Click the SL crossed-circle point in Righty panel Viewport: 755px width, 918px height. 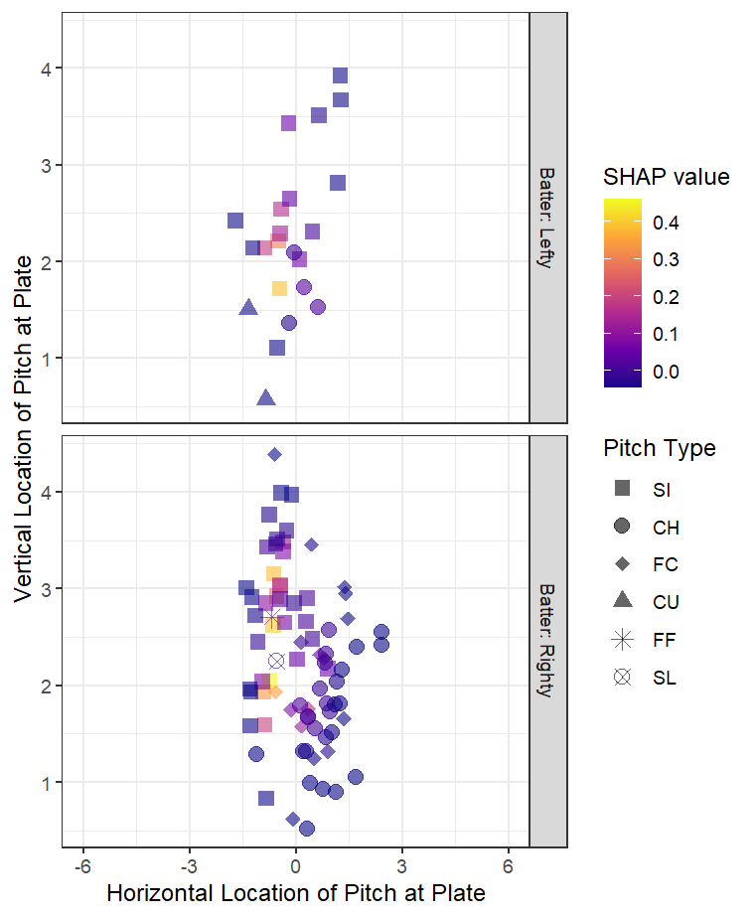coord(277,661)
